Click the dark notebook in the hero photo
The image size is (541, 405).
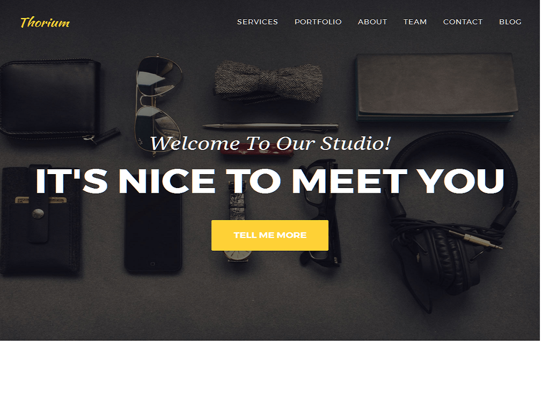[x=437, y=87]
